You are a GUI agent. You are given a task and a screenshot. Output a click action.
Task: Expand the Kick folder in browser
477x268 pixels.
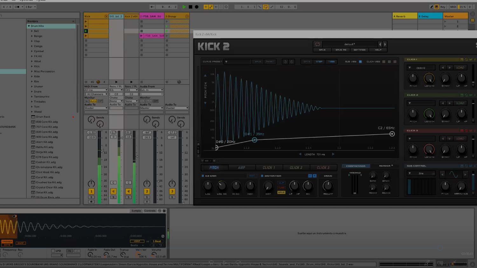pos(32,66)
